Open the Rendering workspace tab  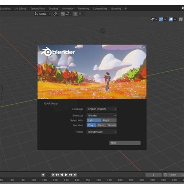click(x=83, y=9)
